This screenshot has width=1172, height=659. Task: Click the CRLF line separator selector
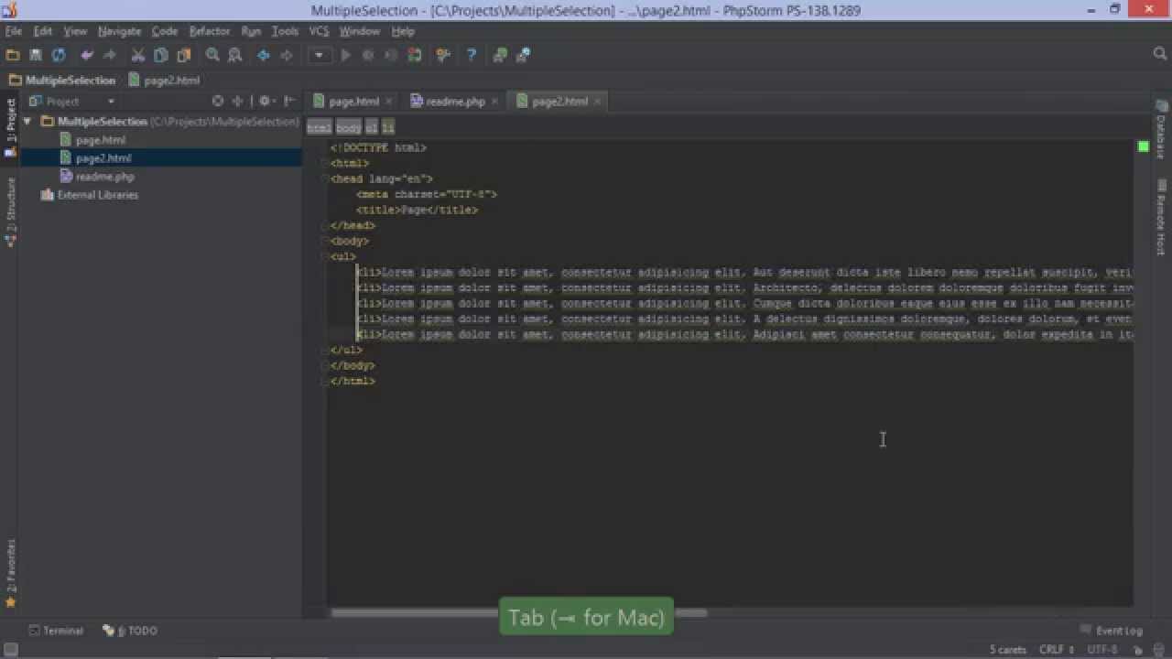1056,650
